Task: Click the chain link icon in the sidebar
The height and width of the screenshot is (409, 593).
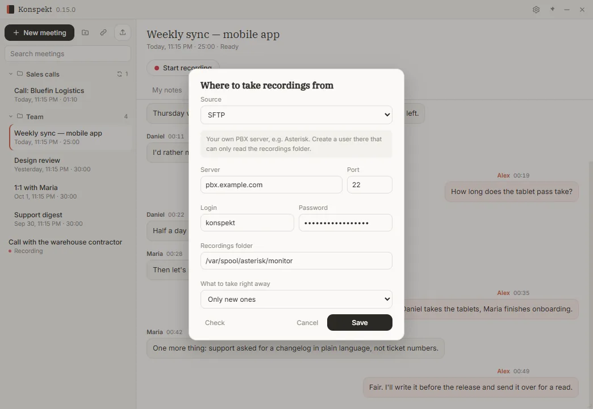Action: 103,32
